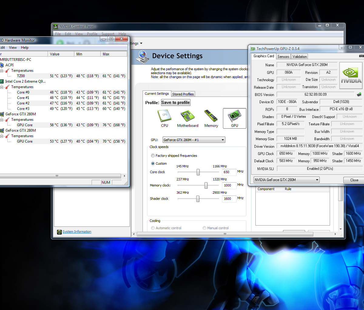Click the Close button in GPU-Z
Image resolution: width=364 pixels, height=310 pixels.
pyautogui.click(x=354, y=180)
